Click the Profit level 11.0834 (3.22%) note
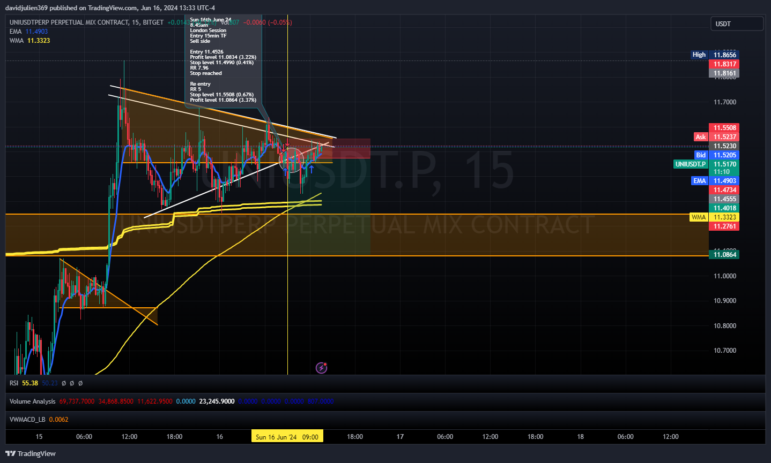The image size is (771, 463). coord(223,57)
